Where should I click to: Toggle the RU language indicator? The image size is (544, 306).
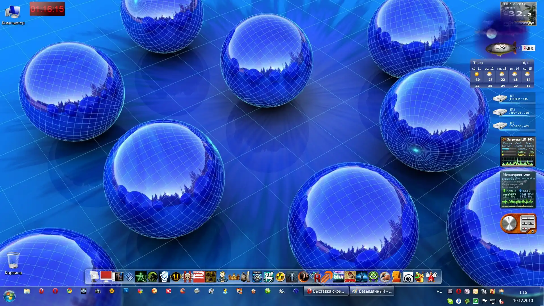[x=439, y=291]
